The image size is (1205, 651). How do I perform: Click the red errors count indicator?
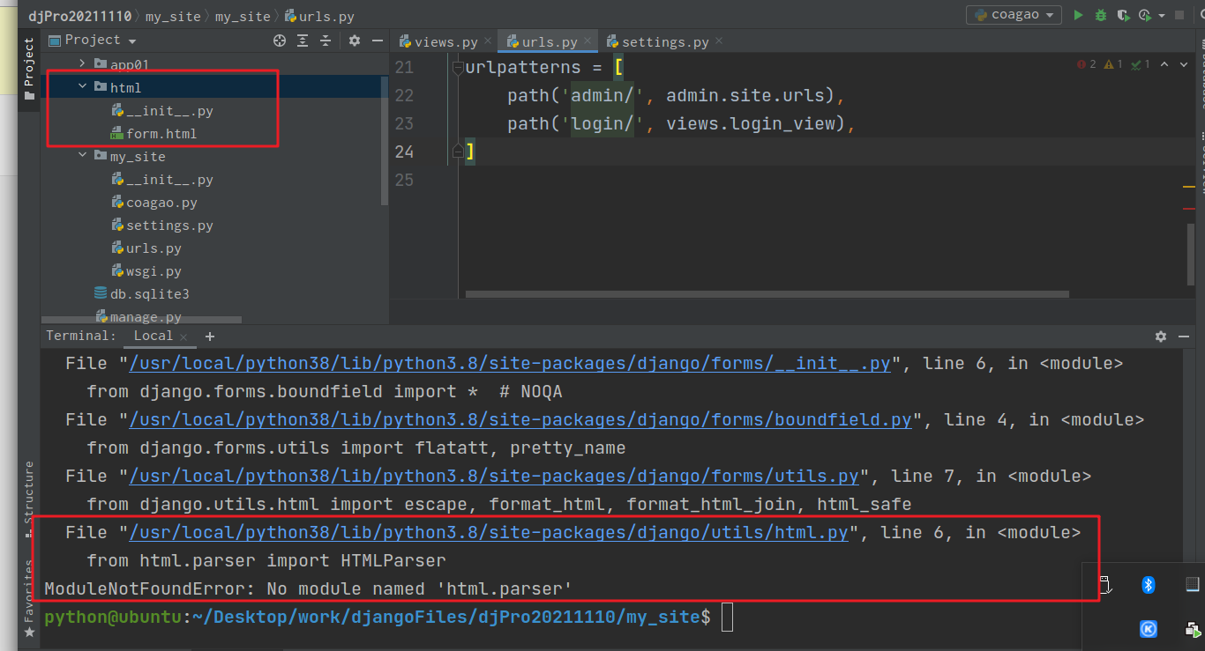(x=1086, y=64)
